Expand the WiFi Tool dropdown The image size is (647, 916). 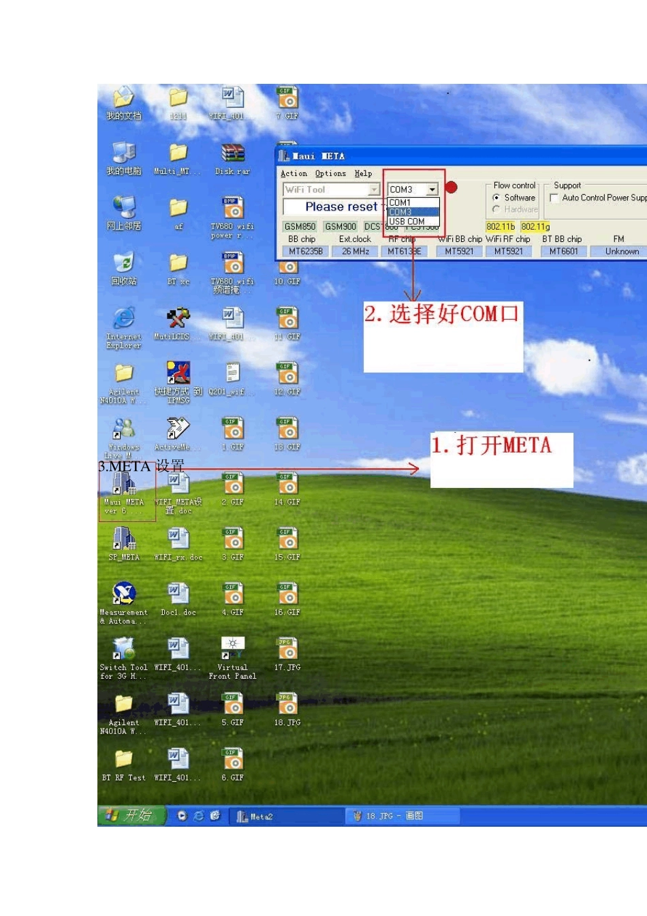(x=374, y=189)
